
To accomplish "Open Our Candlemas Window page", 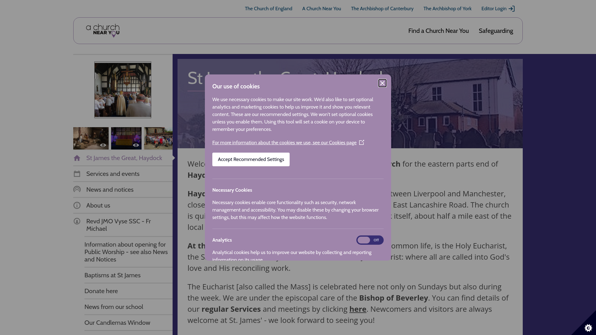I will tap(117, 323).
